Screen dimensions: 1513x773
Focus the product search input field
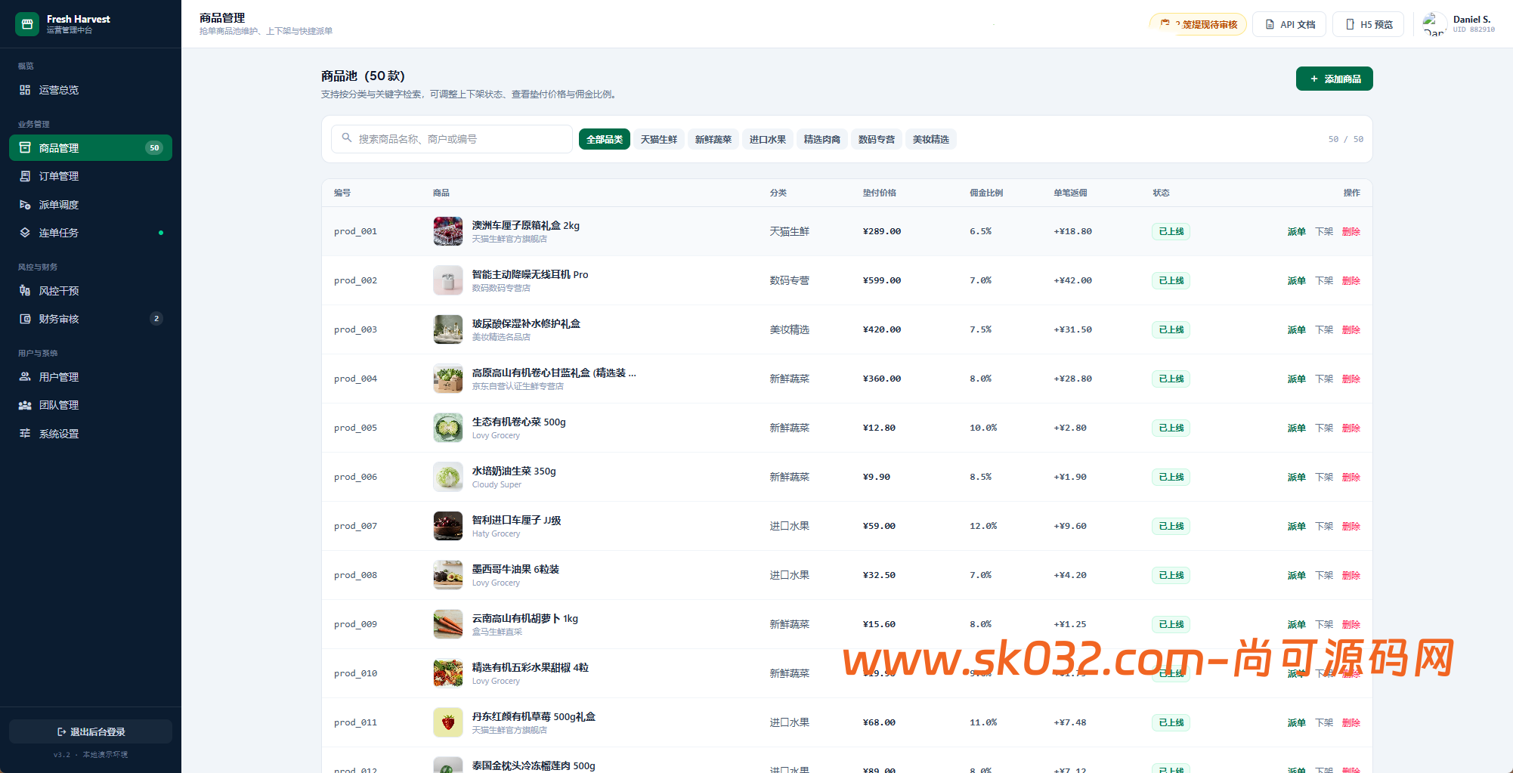(x=452, y=139)
